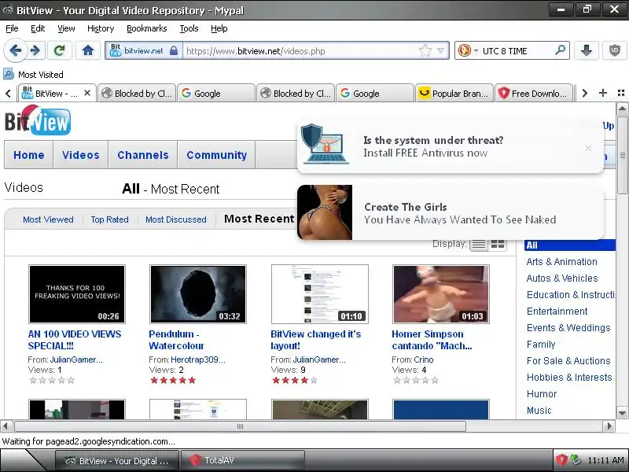Rate Pendulum video using red stars
This screenshot has width=629, height=472.
(x=173, y=380)
